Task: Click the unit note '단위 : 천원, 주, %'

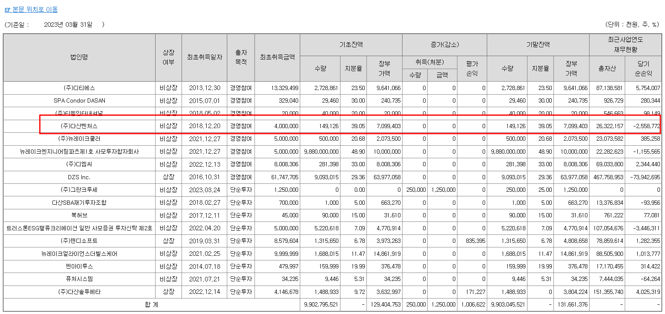Action: pos(632,25)
